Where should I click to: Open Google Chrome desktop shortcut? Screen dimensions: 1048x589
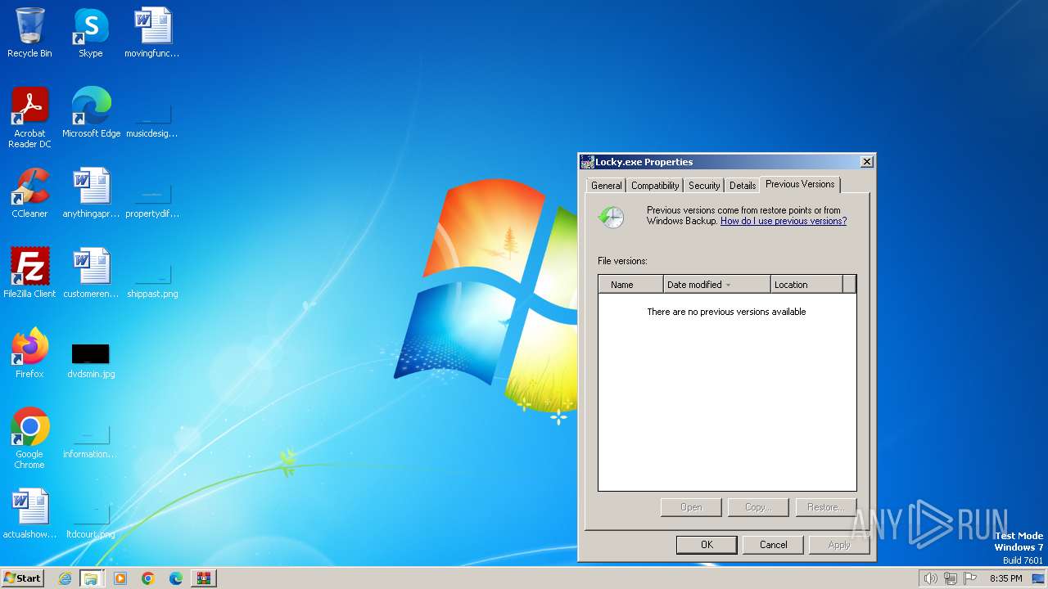point(29,438)
